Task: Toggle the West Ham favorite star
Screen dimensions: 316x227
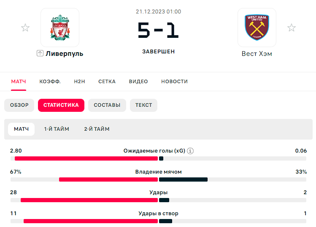Action: click(x=292, y=28)
